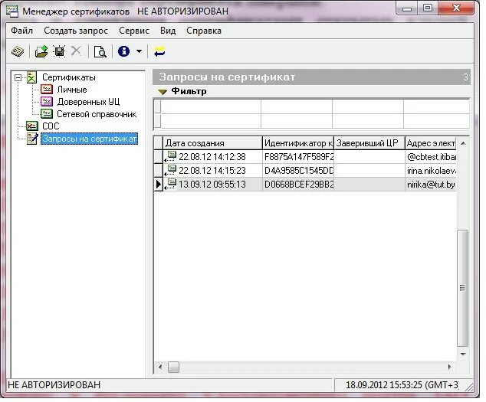Click the irina.nikolaev email cell
This screenshot has height=402, width=486.
431,171
